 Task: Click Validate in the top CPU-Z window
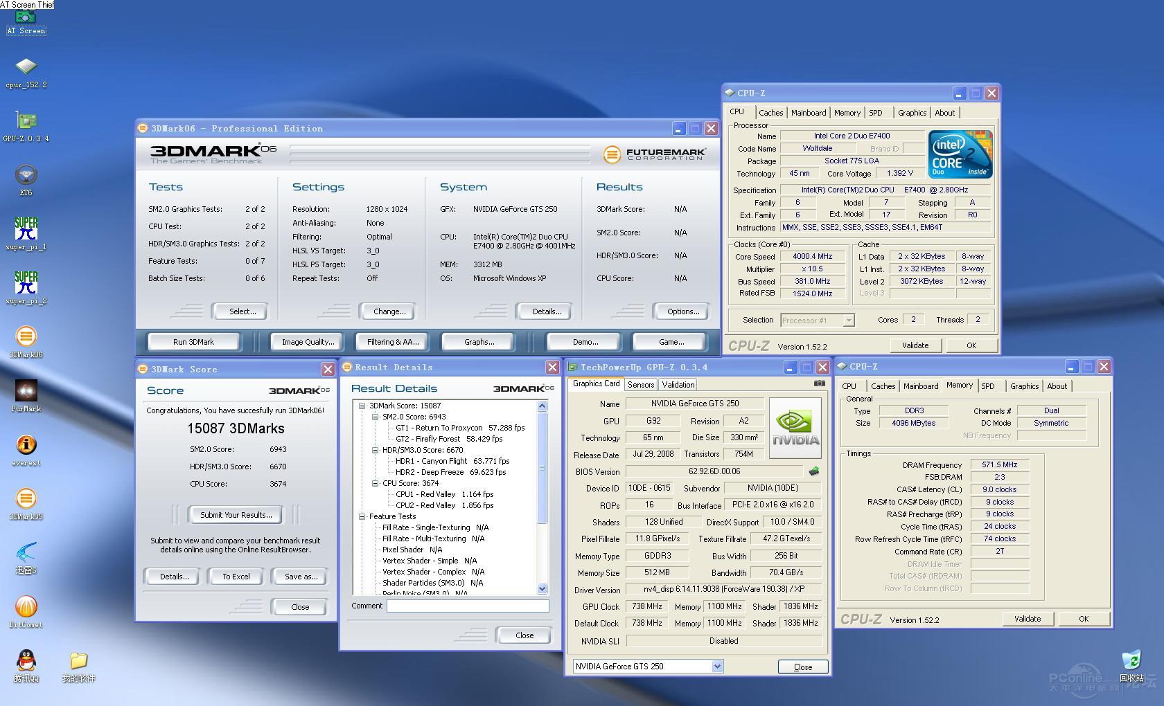point(915,345)
